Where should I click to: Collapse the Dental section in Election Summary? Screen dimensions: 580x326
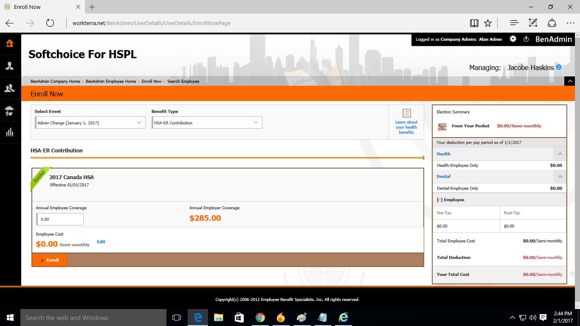point(560,176)
